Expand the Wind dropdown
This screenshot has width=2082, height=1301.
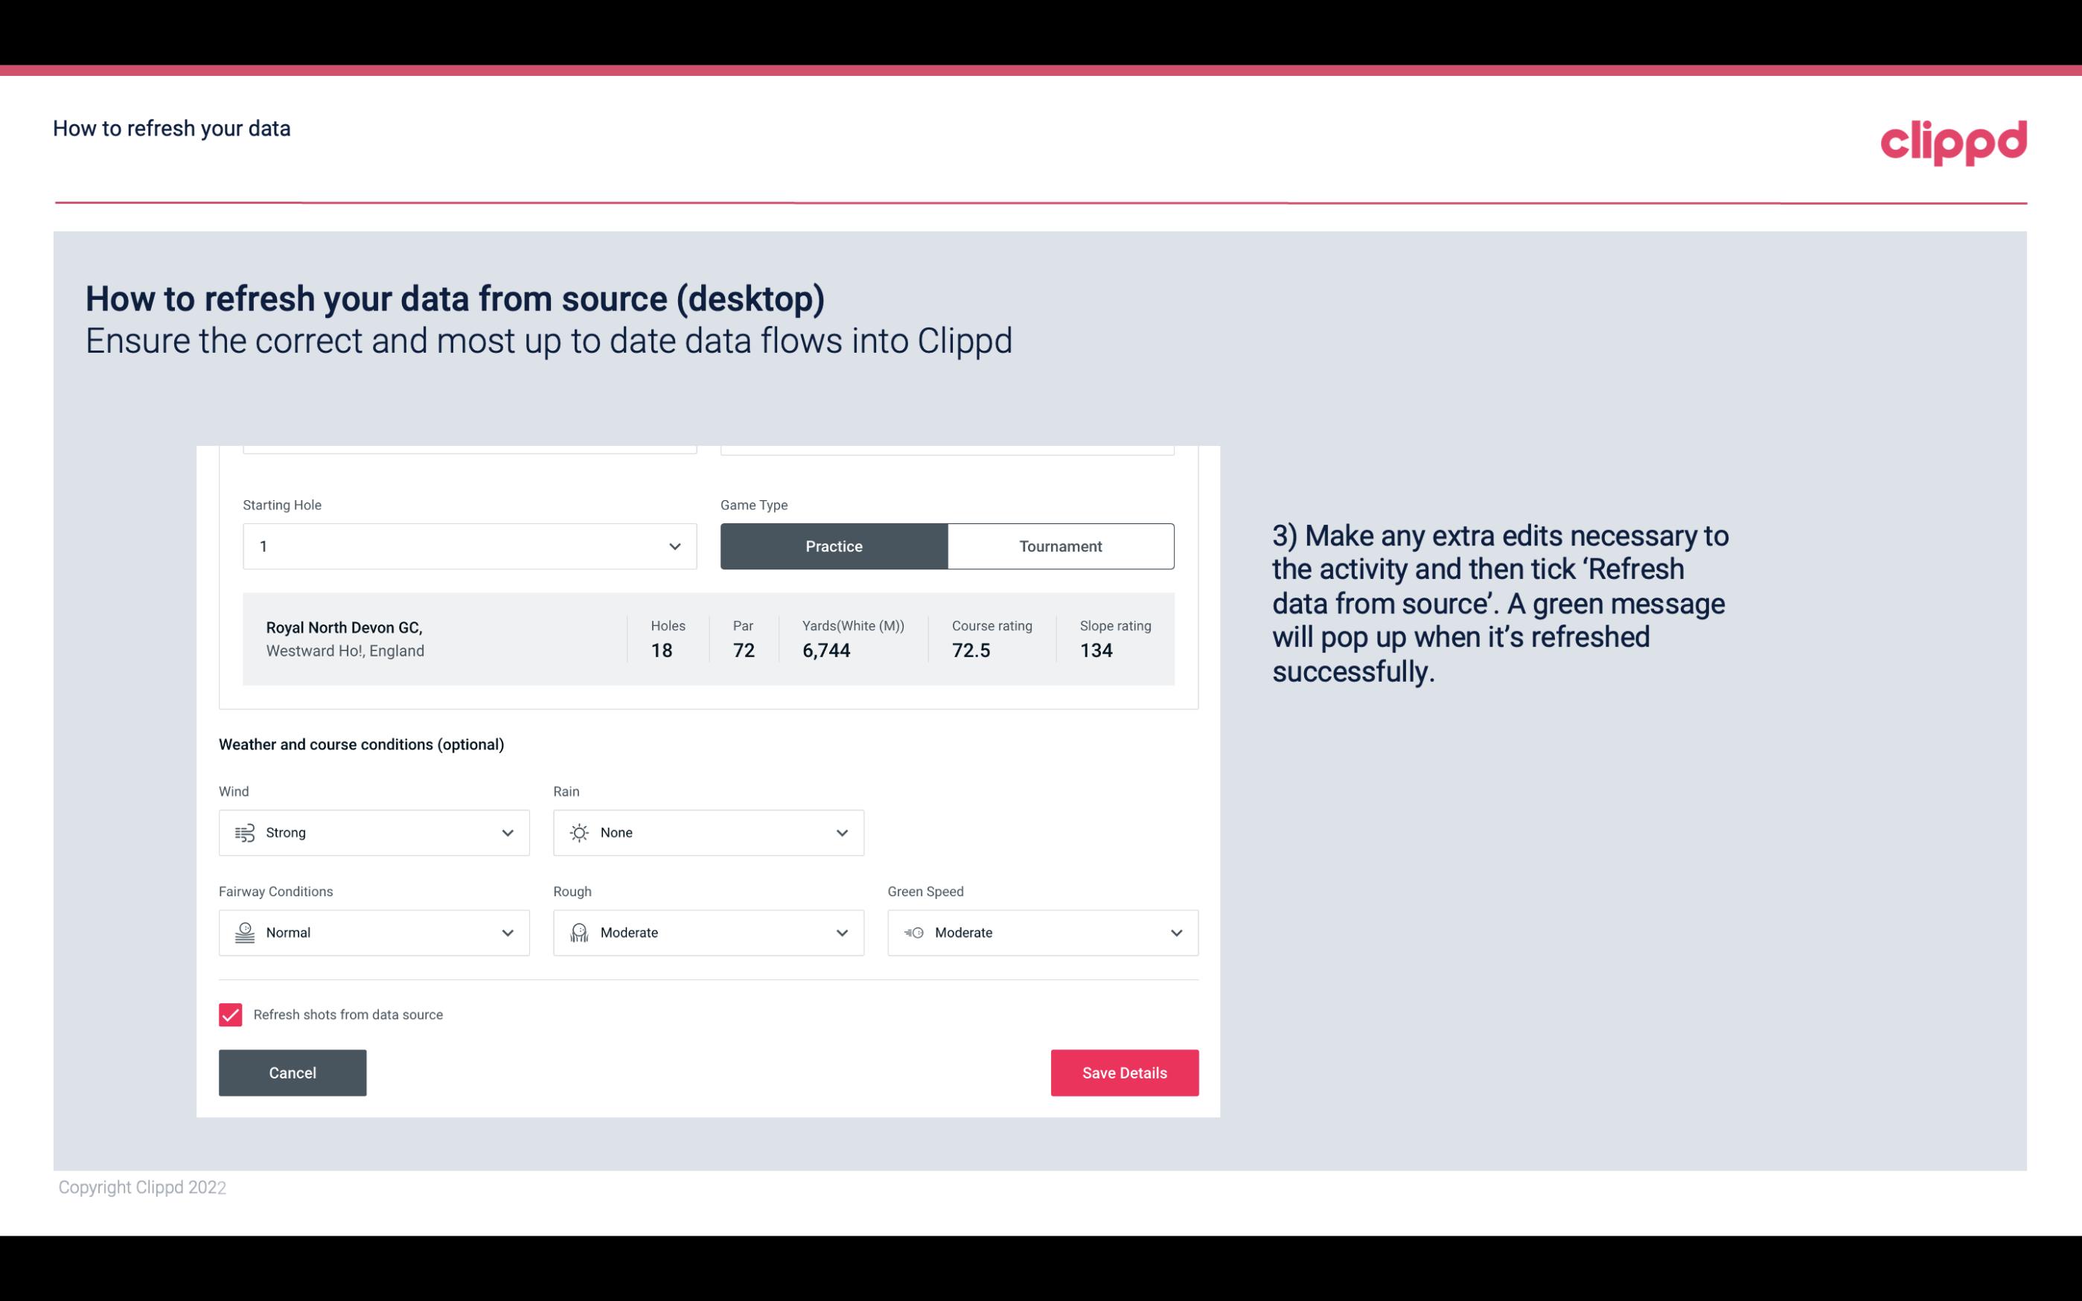[x=505, y=832]
